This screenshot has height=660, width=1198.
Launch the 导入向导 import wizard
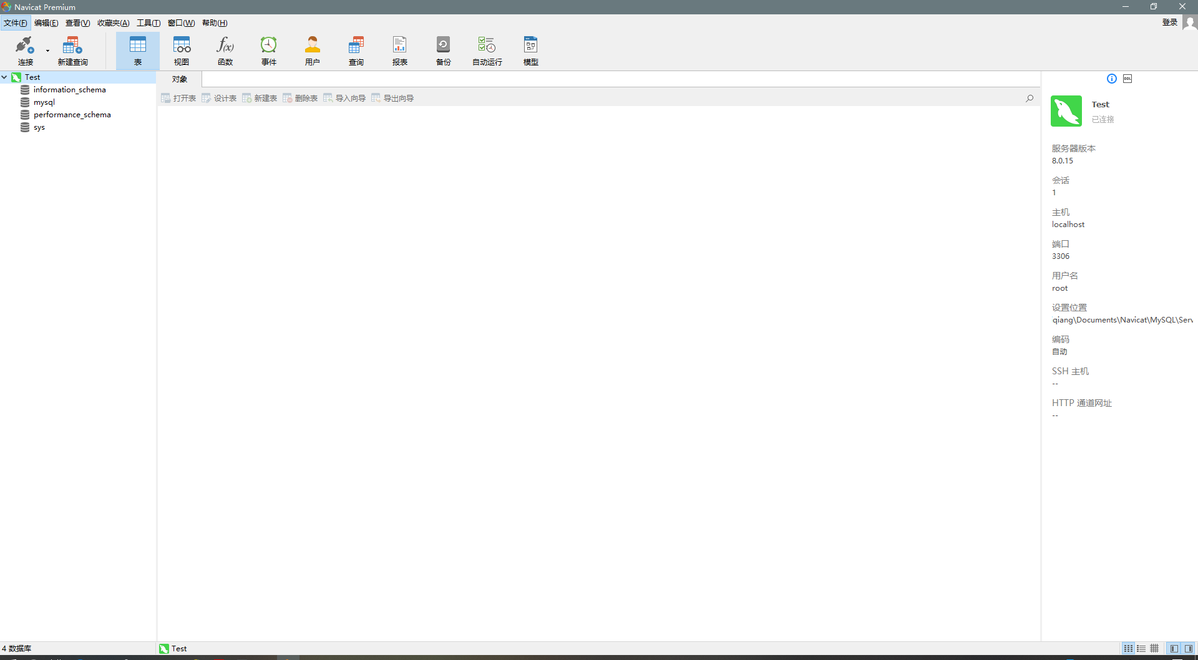[344, 99]
